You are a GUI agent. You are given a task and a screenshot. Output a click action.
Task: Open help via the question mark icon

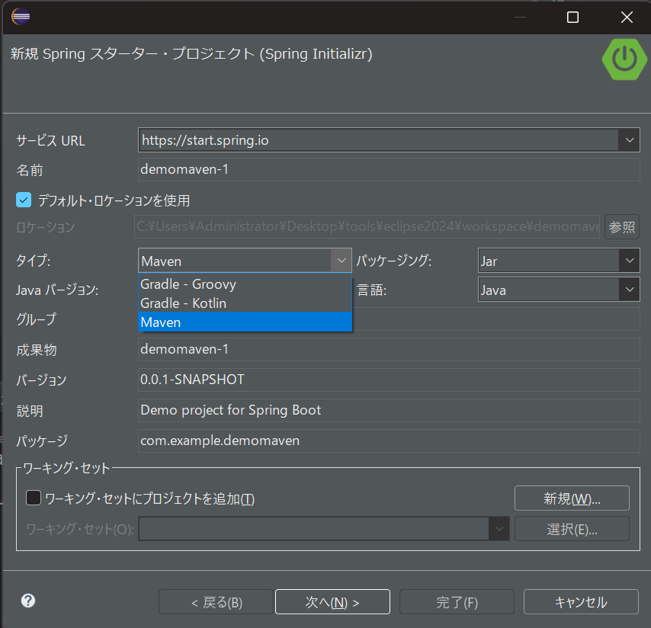pos(28,601)
